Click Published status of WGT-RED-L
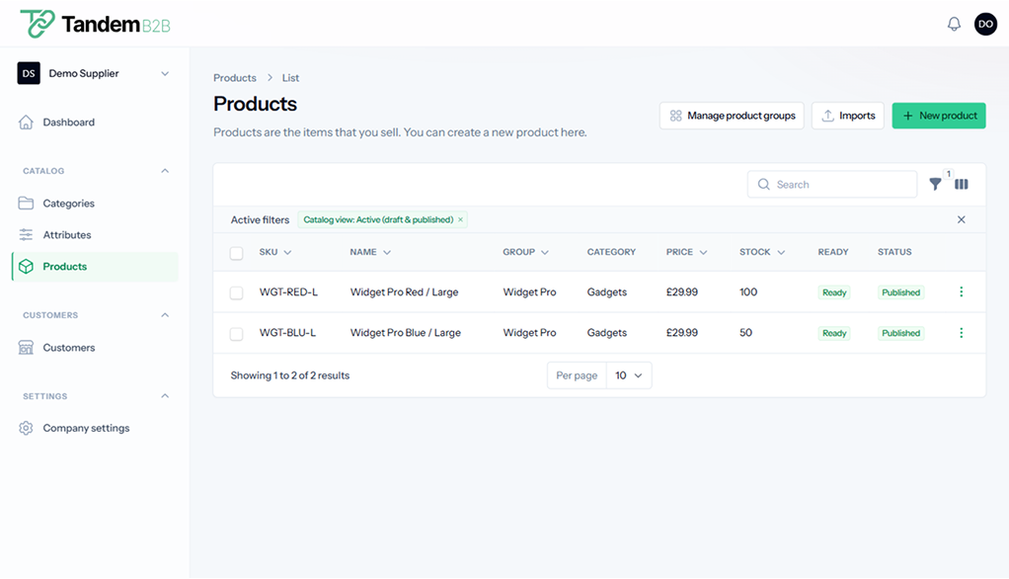The image size is (1009, 579). click(x=900, y=292)
